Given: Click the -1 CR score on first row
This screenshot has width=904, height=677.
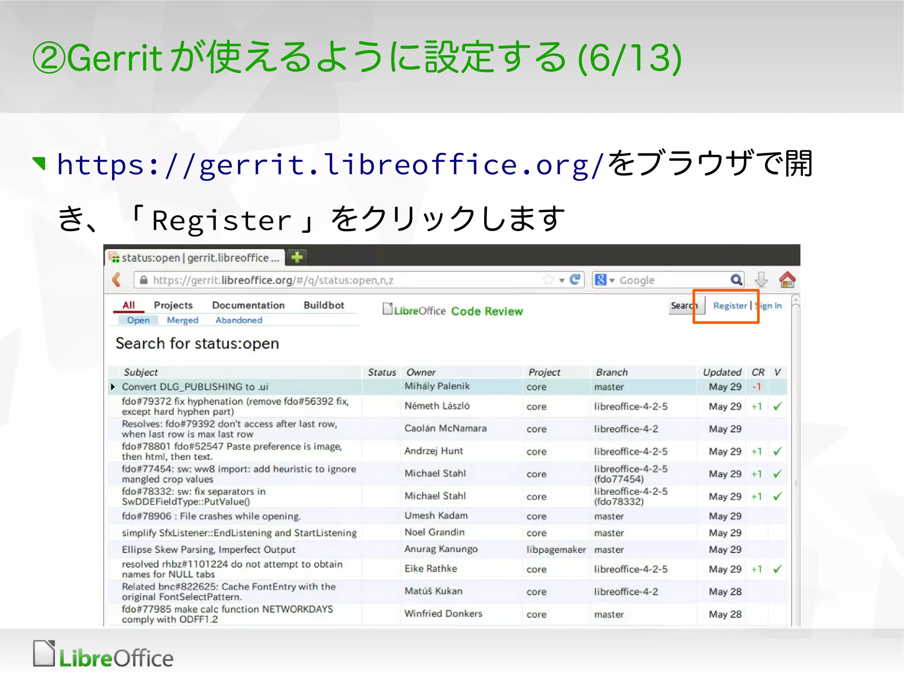Looking at the screenshot, I should pos(757,387).
